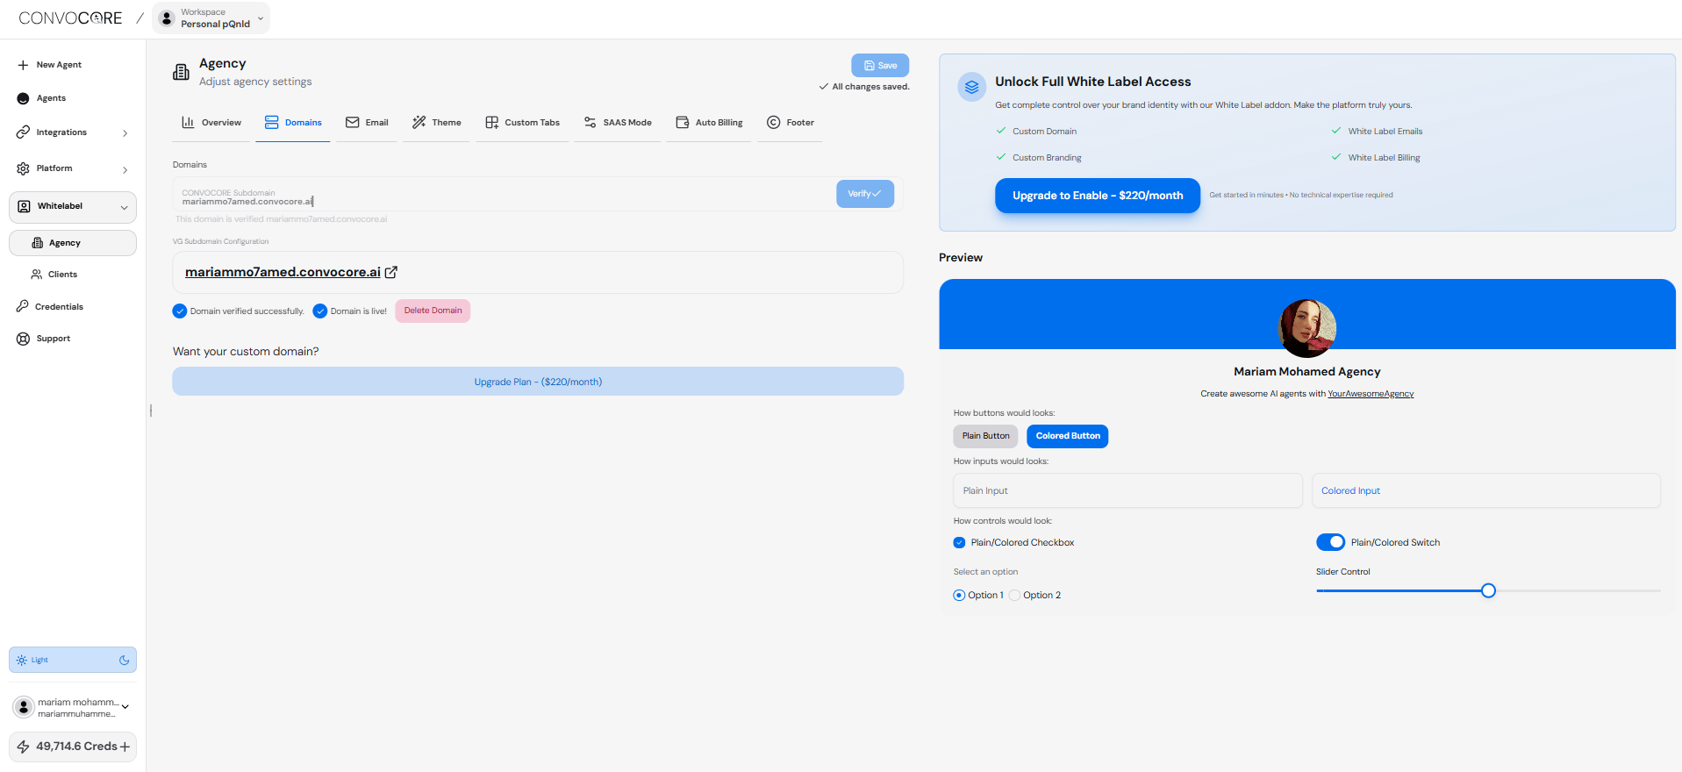The width and height of the screenshot is (1682, 772).
Task: Switch to the Theme tab
Action: pyautogui.click(x=437, y=123)
